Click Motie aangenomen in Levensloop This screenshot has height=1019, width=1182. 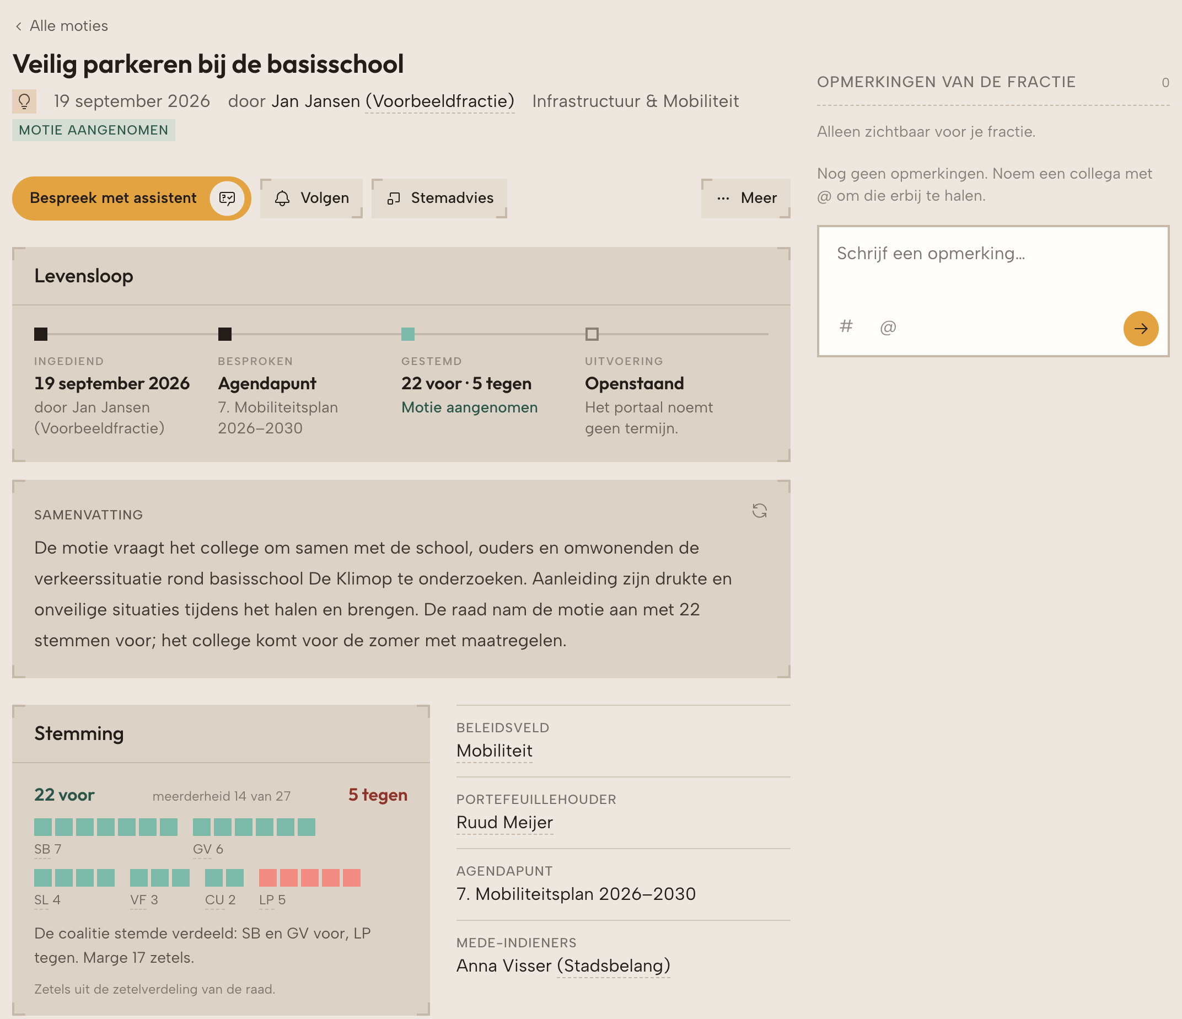tap(469, 407)
